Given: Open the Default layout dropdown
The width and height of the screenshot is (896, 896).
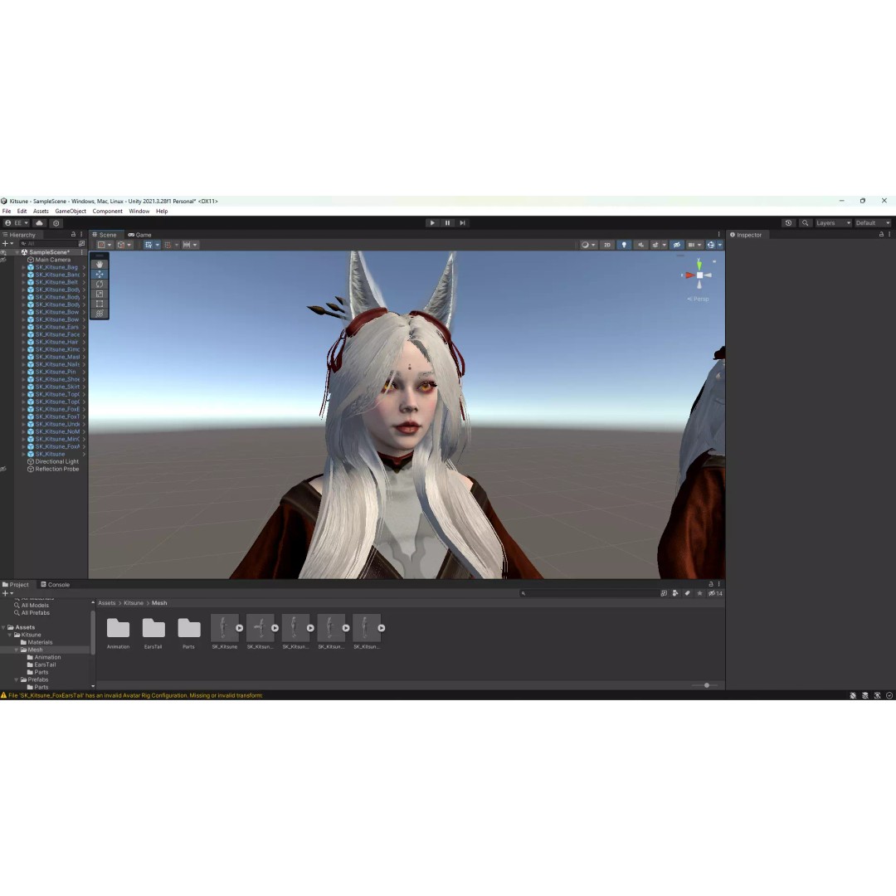Looking at the screenshot, I should click(873, 223).
